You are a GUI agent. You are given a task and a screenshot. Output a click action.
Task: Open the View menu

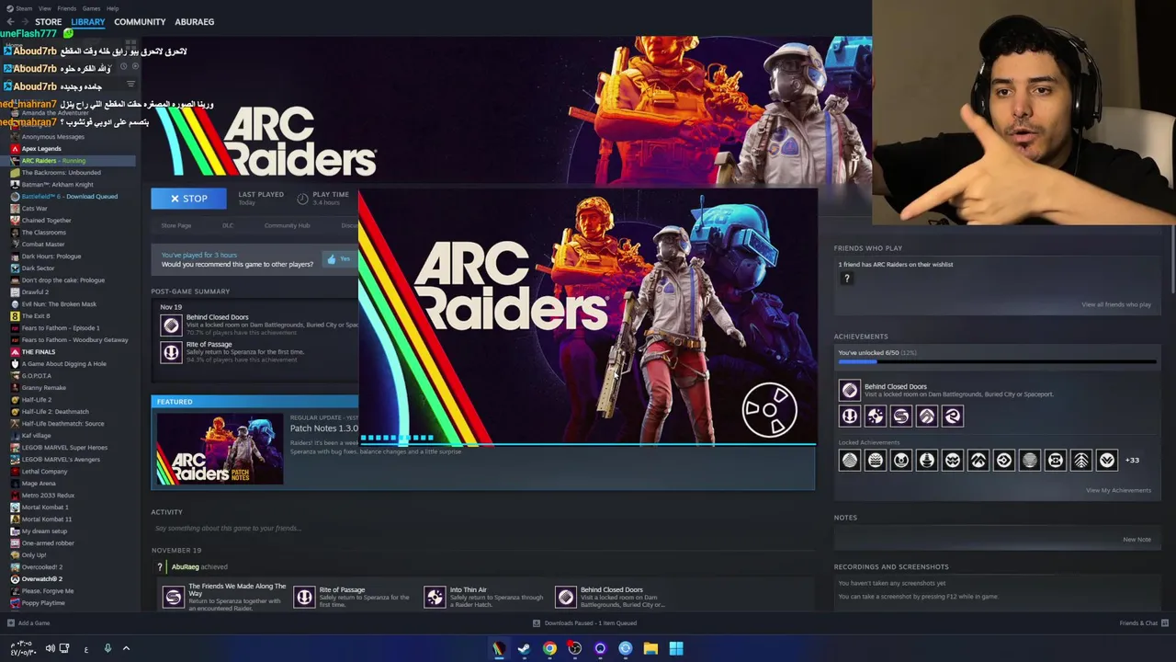(44, 8)
